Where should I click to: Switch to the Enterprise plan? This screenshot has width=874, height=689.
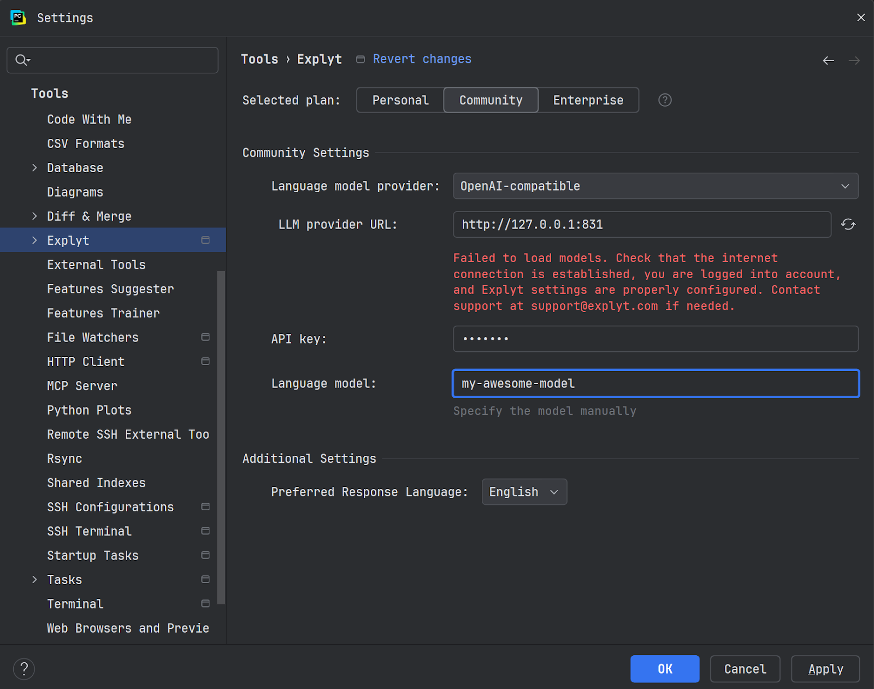tap(588, 100)
